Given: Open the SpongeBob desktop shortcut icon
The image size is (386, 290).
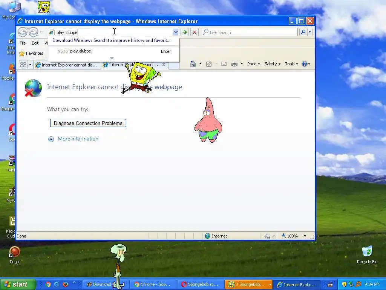Looking at the screenshot, I should pos(44,7).
